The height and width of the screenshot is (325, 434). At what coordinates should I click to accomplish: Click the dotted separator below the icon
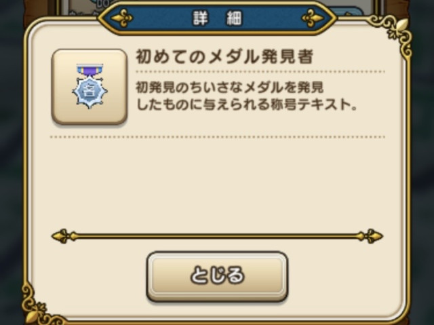[218, 137]
